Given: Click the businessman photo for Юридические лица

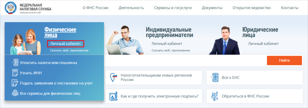Looking at the screenshot, I should (x=224, y=40).
